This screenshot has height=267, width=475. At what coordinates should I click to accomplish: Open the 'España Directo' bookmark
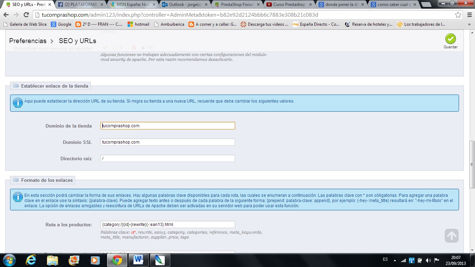[316, 24]
